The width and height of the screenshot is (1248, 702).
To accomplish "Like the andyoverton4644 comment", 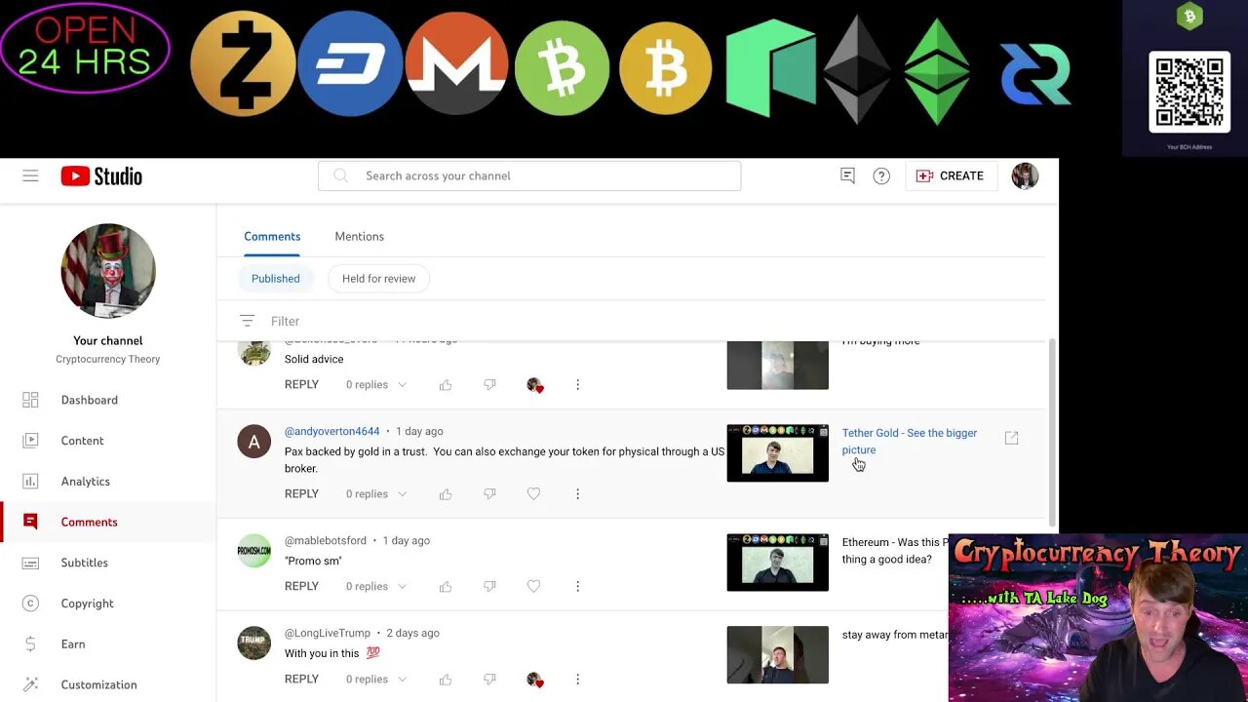I will pos(446,494).
